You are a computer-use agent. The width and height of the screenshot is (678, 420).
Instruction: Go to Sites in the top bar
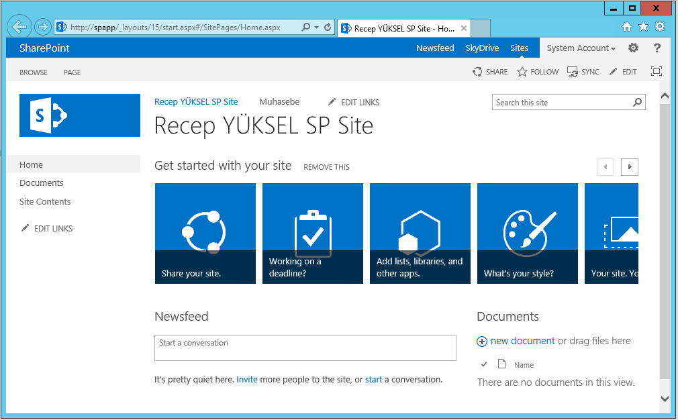[520, 48]
